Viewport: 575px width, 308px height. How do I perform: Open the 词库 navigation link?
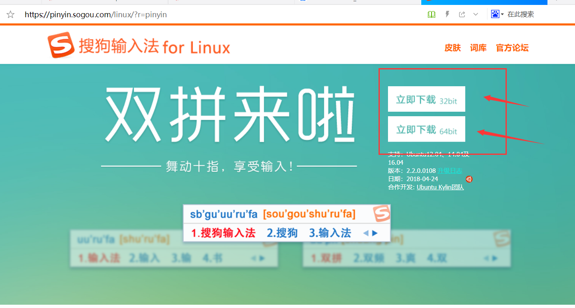click(478, 48)
